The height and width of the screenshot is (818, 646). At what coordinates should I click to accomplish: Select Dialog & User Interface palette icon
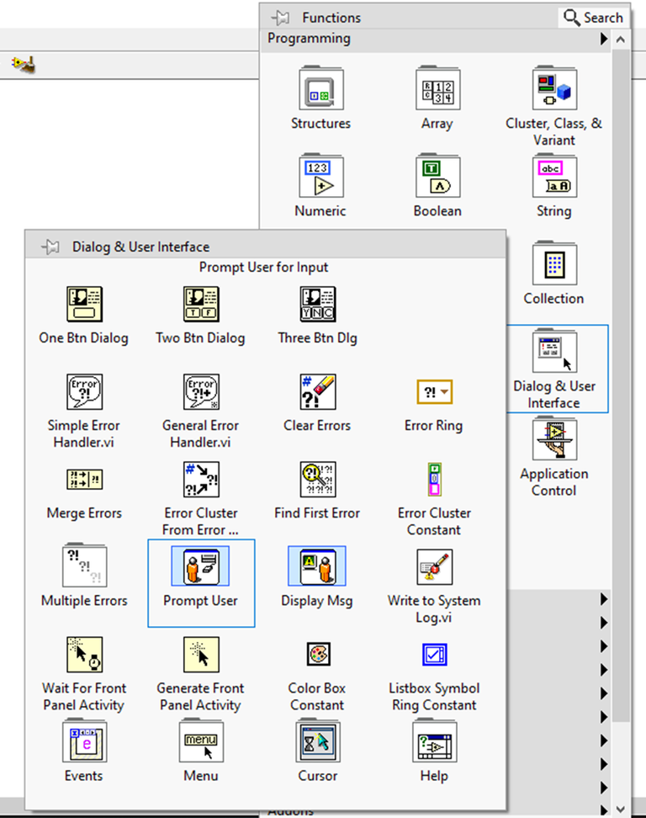click(554, 351)
